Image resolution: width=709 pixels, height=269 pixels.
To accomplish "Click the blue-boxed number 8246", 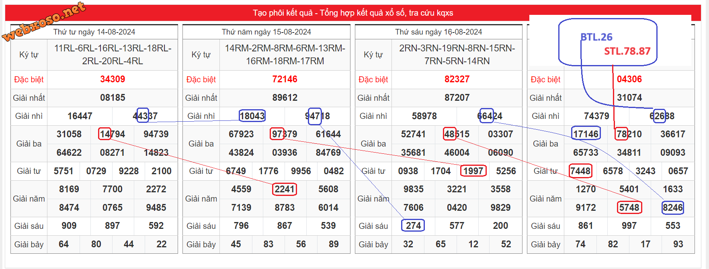I will [672, 208].
